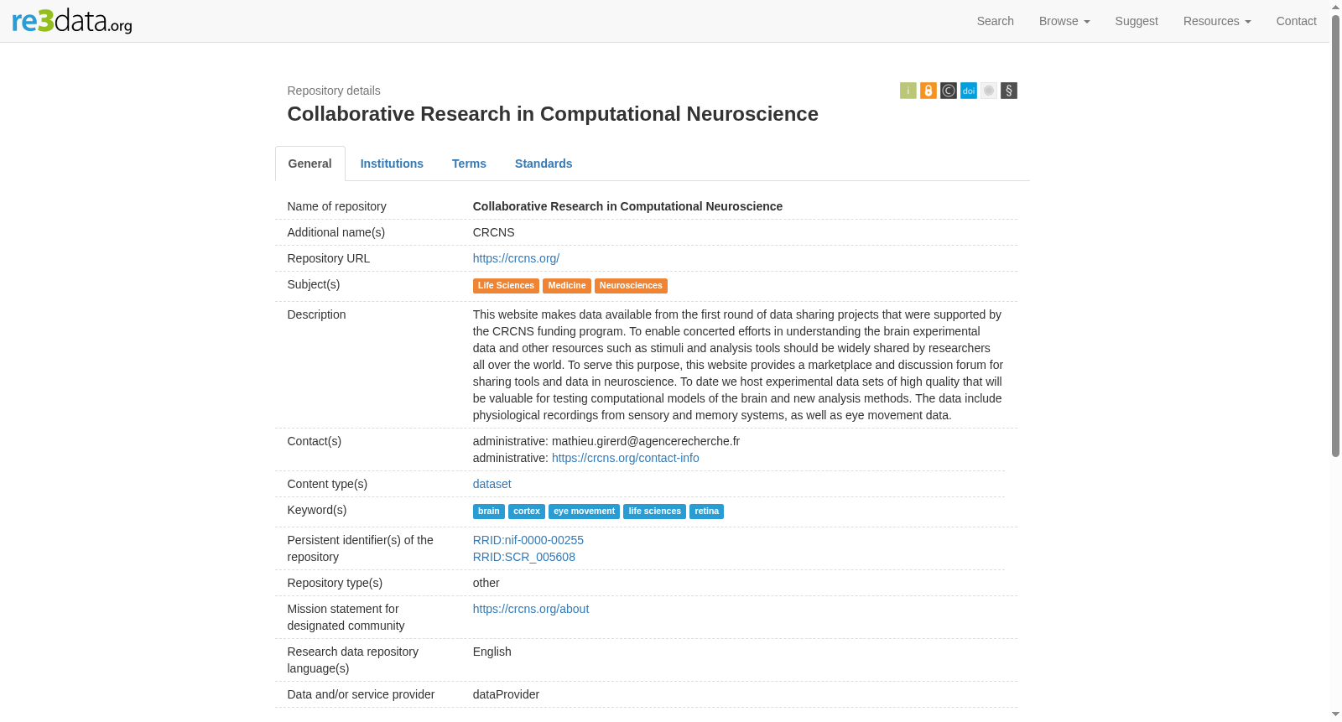
Task: Open the RRID:SCR_005608 identifier link
Action: pyautogui.click(x=524, y=557)
